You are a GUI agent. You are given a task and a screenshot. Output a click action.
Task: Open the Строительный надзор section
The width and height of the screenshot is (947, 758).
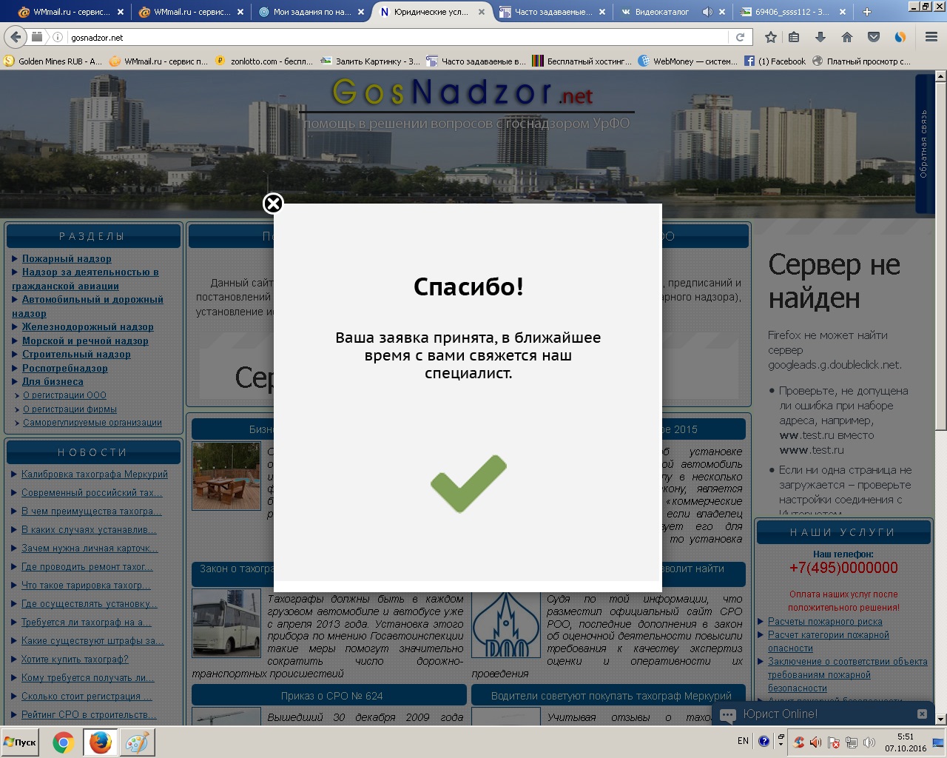[x=76, y=354]
